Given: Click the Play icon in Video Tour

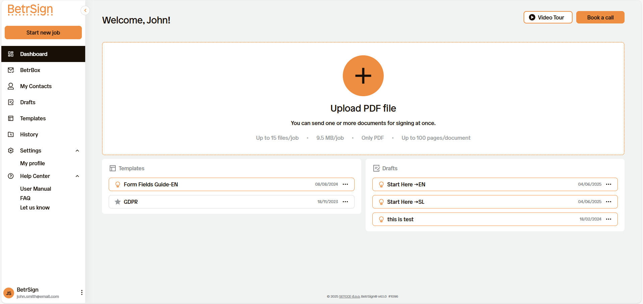Looking at the screenshot, I should pyautogui.click(x=532, y=17).
